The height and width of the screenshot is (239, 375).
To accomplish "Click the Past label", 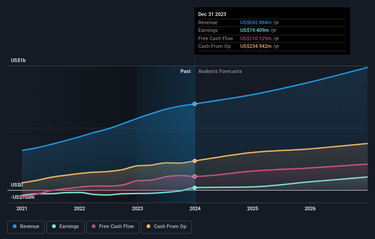I will [x=185, y=72].
